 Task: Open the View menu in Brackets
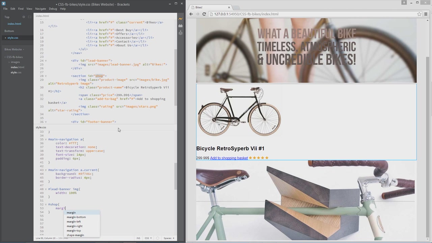[x=29, y=9]
